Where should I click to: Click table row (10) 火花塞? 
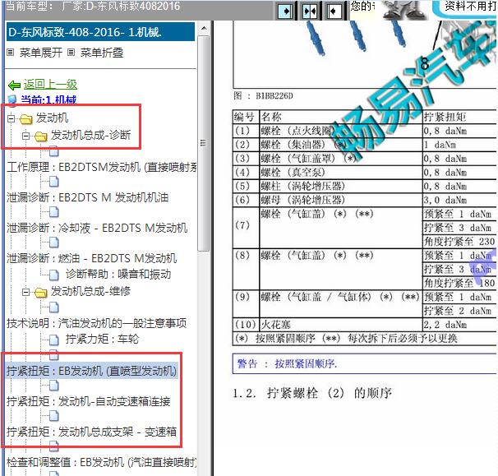[365, 325]
